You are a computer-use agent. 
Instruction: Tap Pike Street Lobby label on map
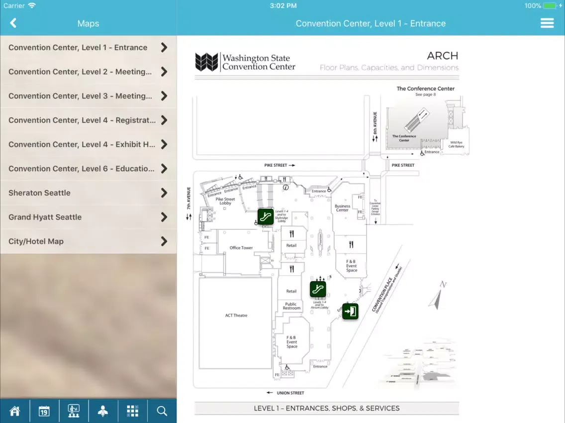pos(225,201)
